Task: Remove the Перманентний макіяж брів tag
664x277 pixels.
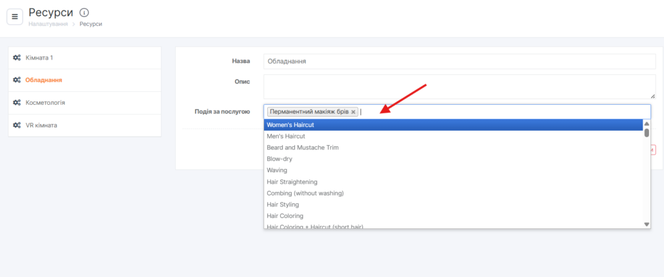Action: click(x=353, y=112)
